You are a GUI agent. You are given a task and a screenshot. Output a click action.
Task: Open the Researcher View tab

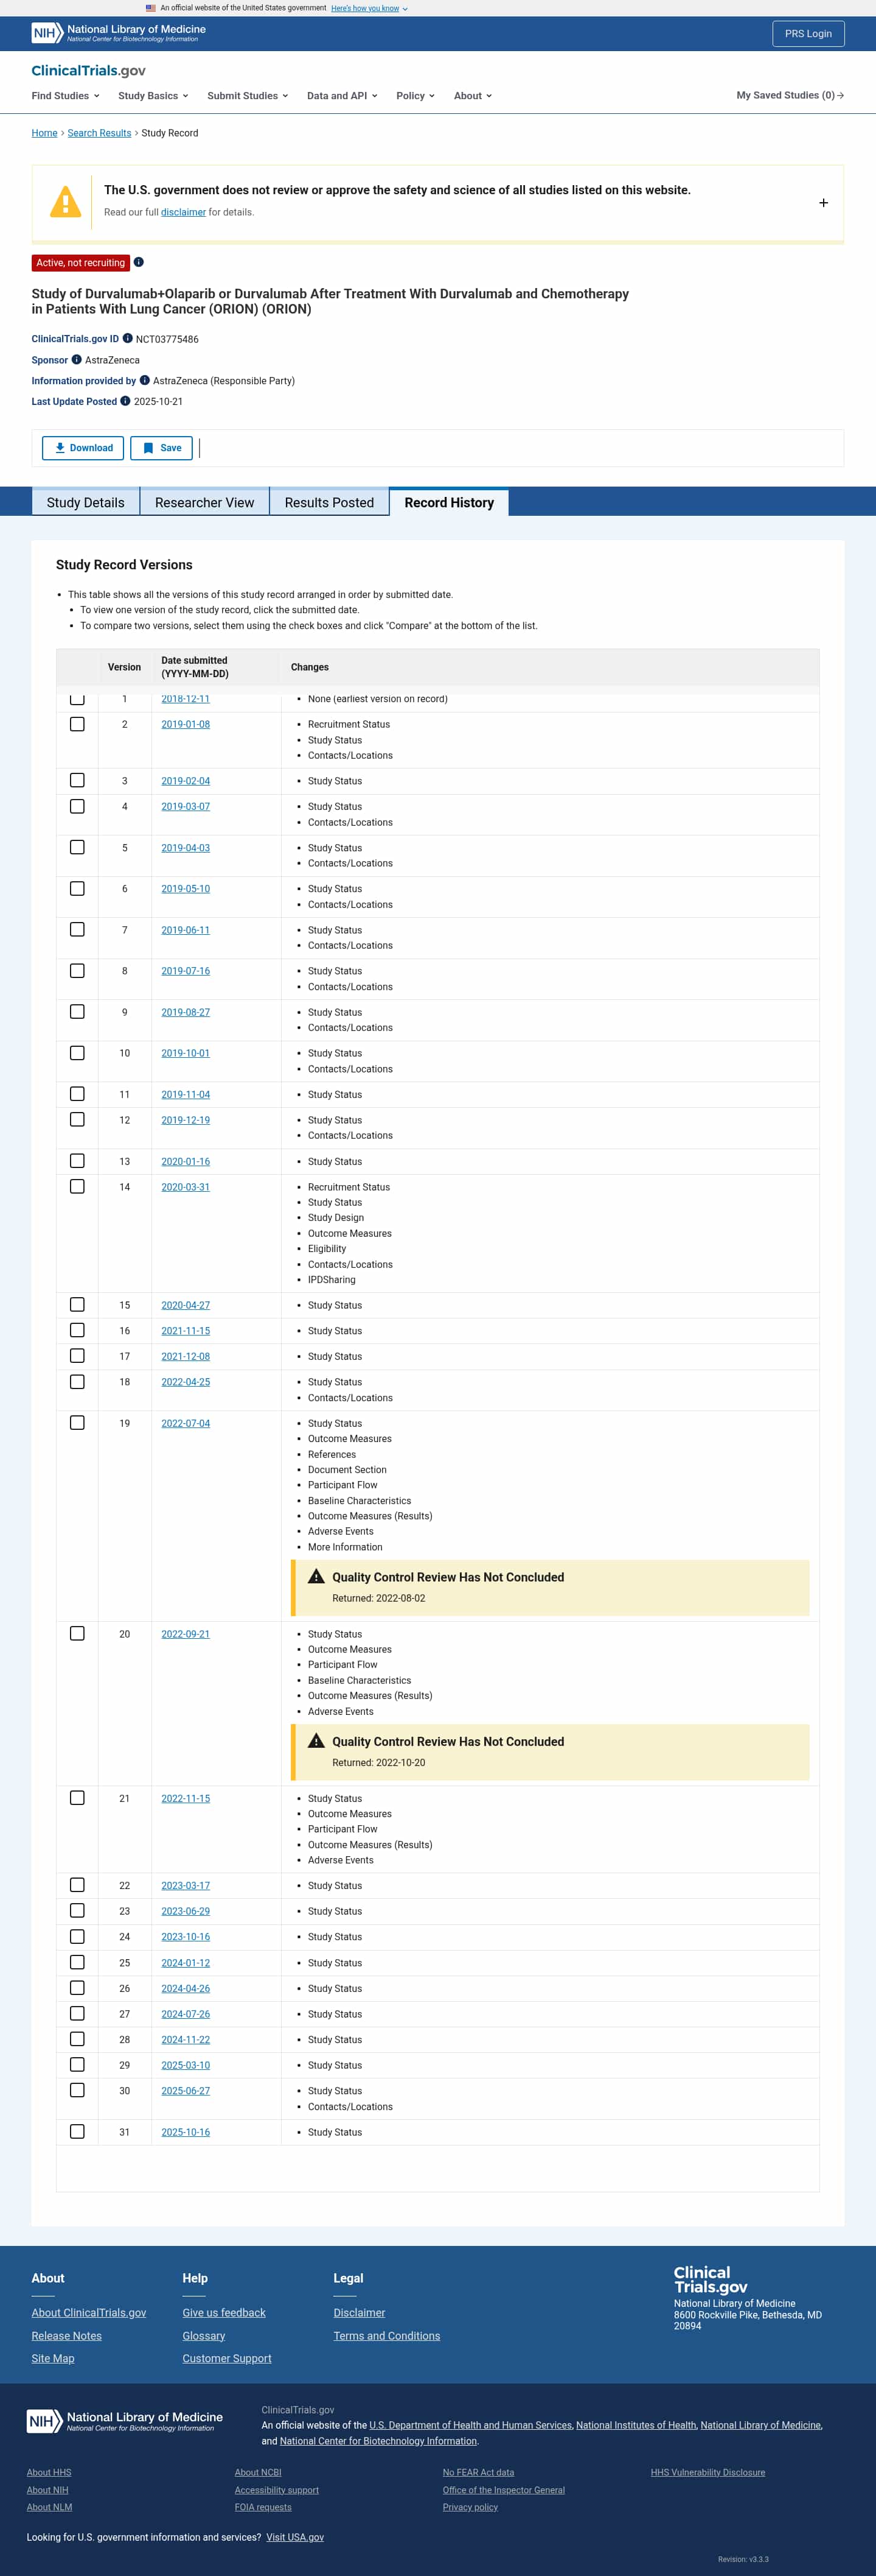(205, 503)
